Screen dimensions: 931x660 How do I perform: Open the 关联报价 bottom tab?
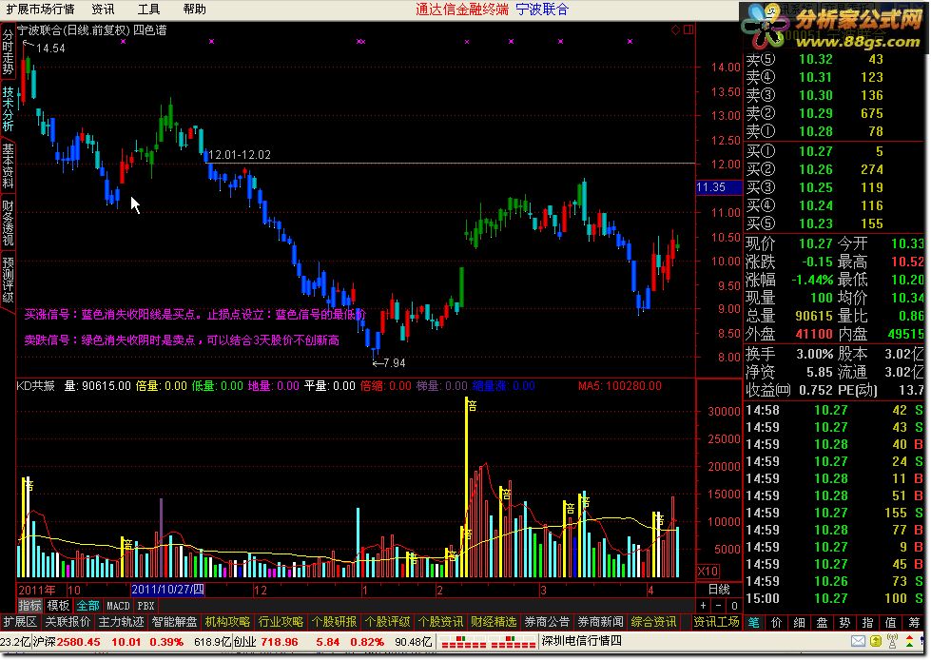pos(68,621)
